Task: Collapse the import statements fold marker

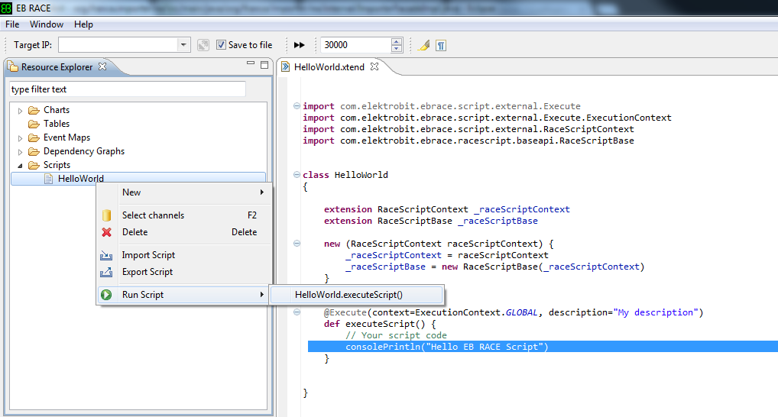Action: coord(297,105)
